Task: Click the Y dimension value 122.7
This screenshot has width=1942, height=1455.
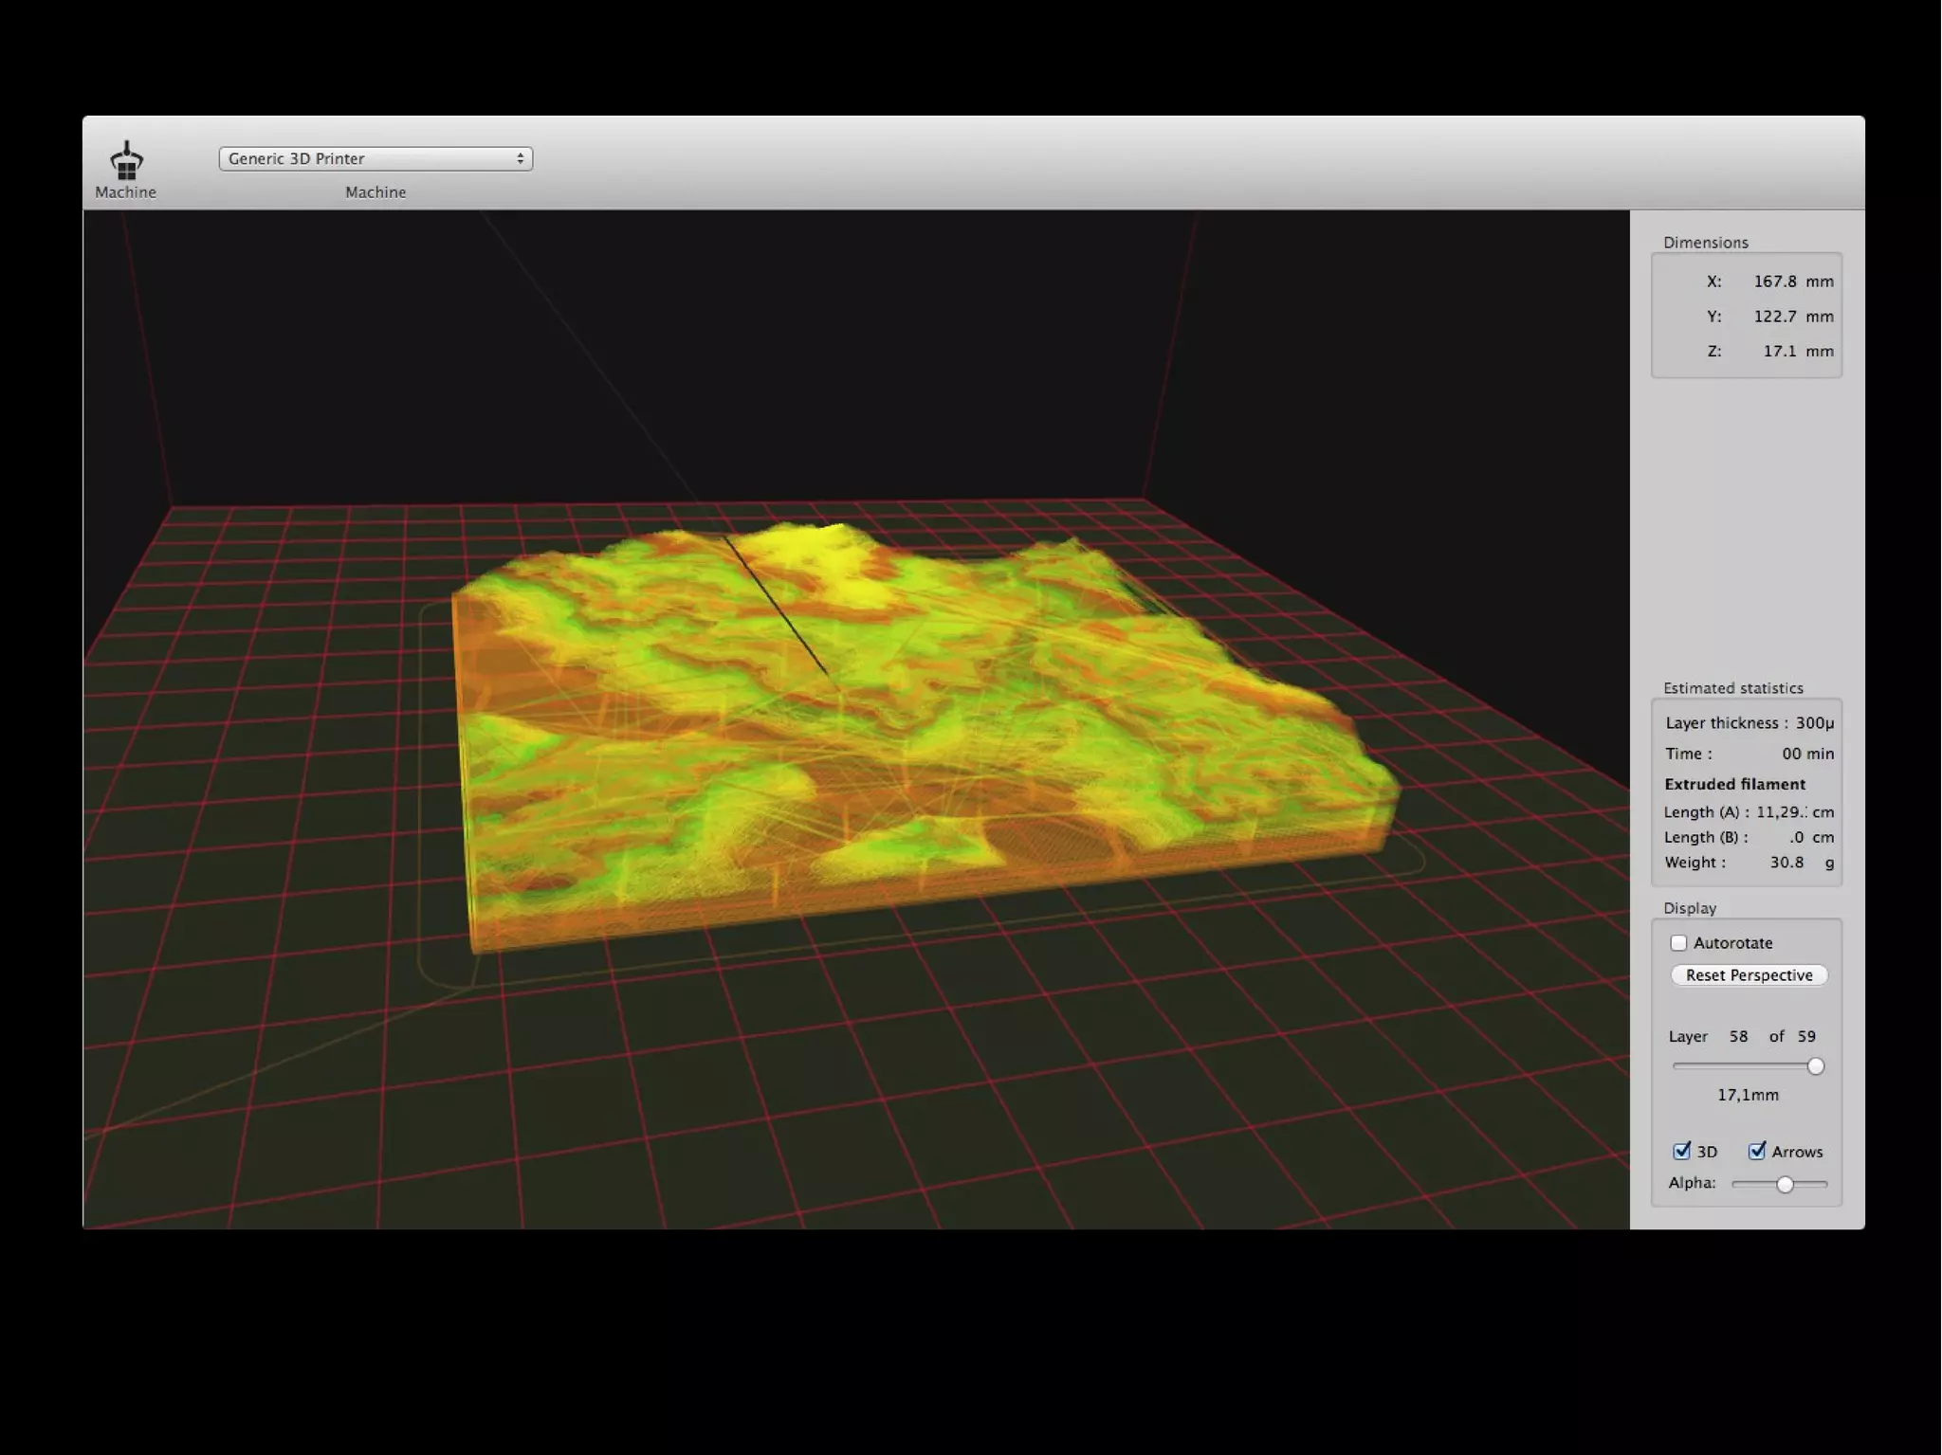Action: (x=1774, y=317)
